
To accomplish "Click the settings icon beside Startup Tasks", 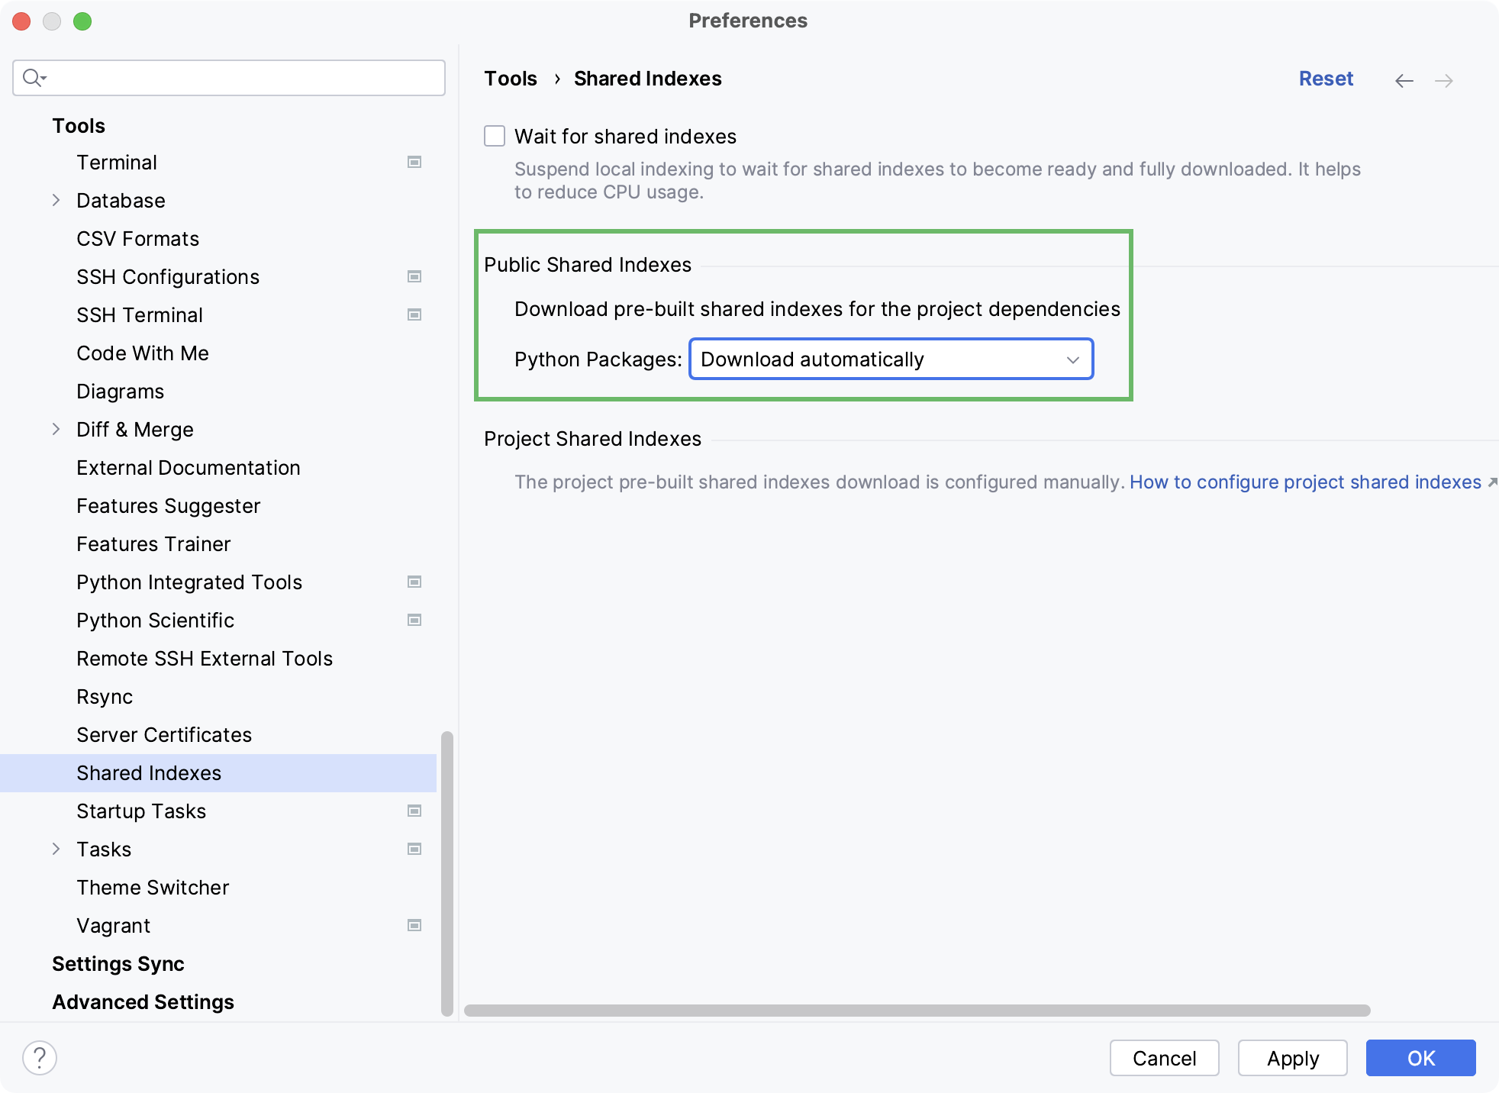I will [x=414, y=811].
